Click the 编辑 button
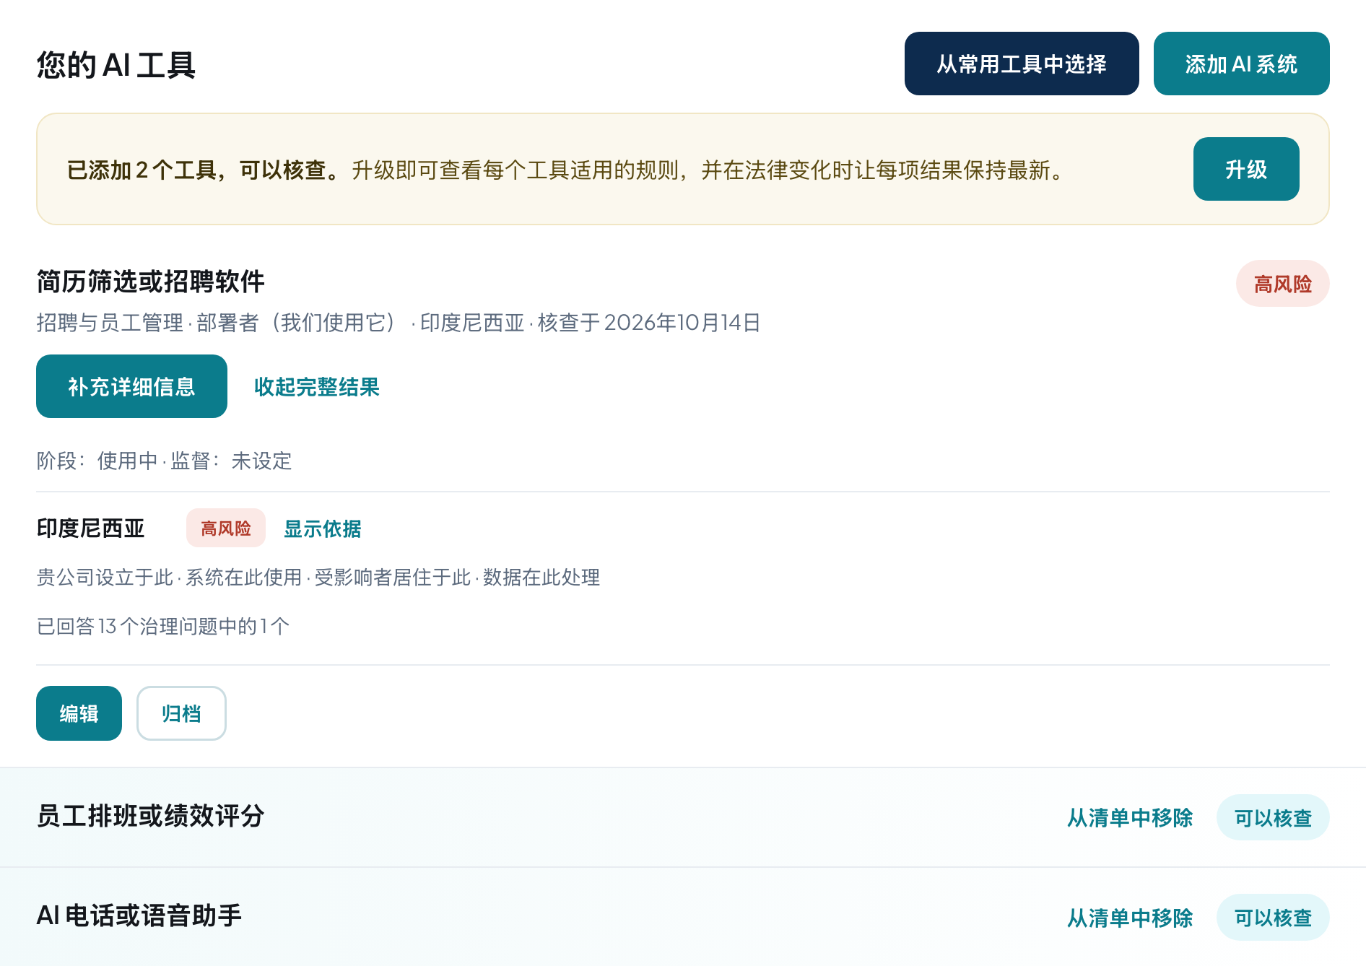 pos(79,713)
